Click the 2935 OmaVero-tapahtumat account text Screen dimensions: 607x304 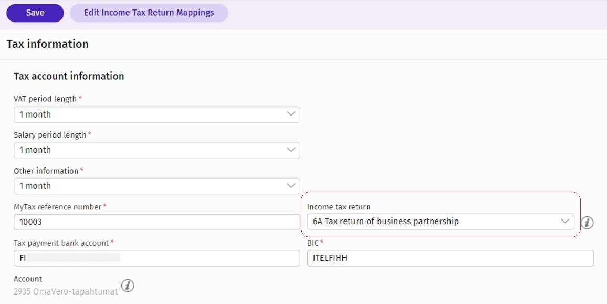66,291
